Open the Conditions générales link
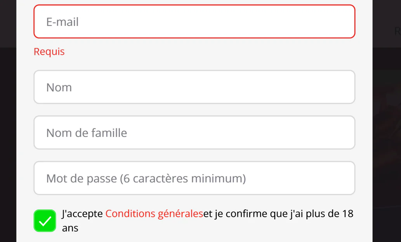 point(154,214)
